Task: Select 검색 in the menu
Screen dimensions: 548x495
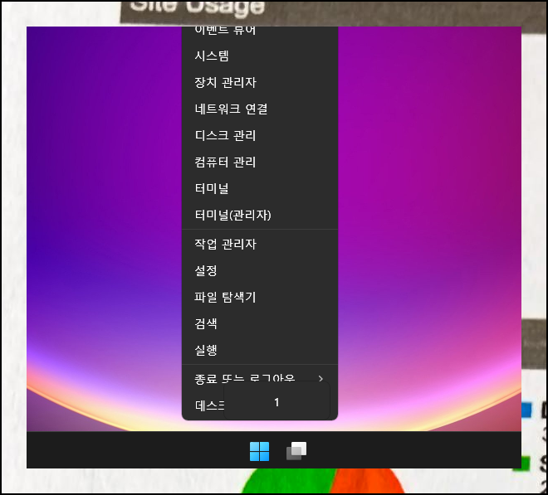Action: point(260,323)
